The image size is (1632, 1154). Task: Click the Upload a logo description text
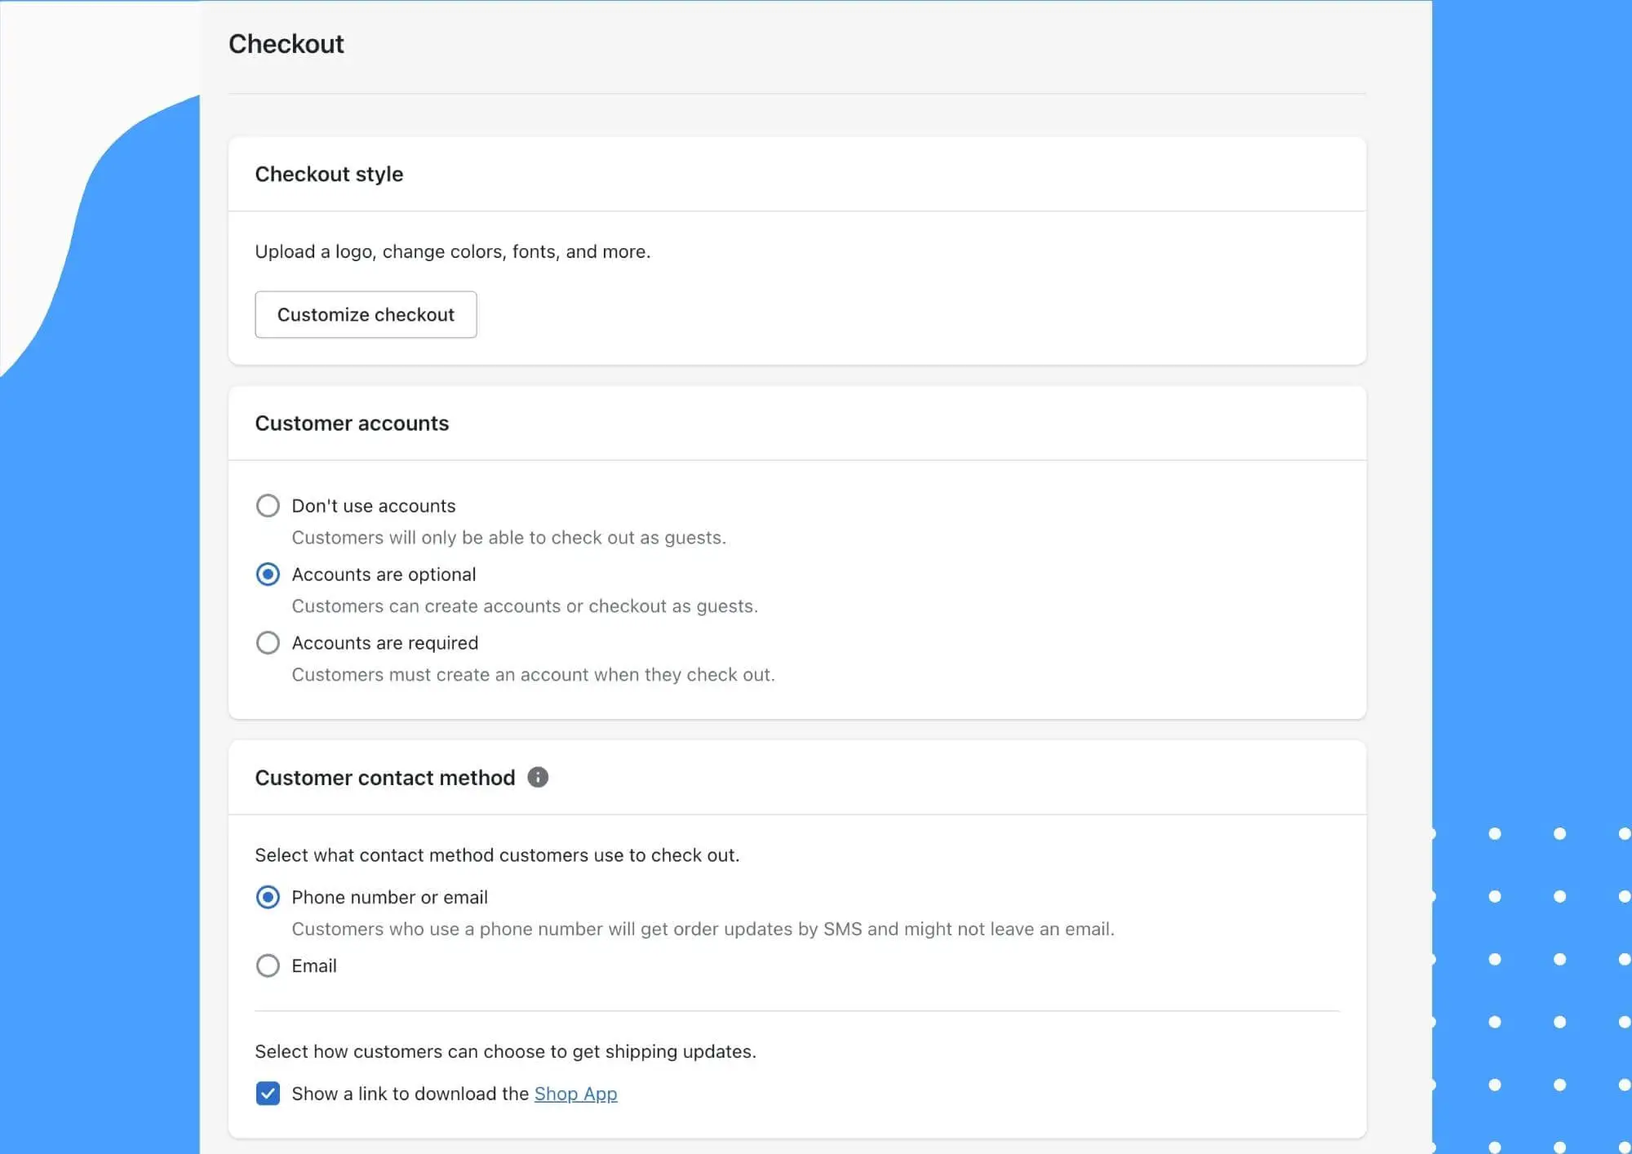(x=452, y=251)
